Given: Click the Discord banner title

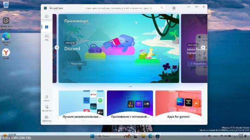Looking at the screenshot, I should coord(72,49).
